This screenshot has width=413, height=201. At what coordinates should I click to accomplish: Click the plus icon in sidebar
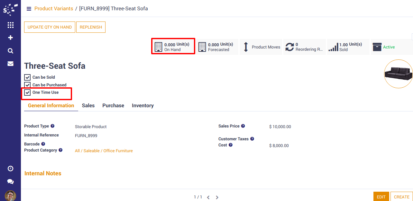[10, 38]
